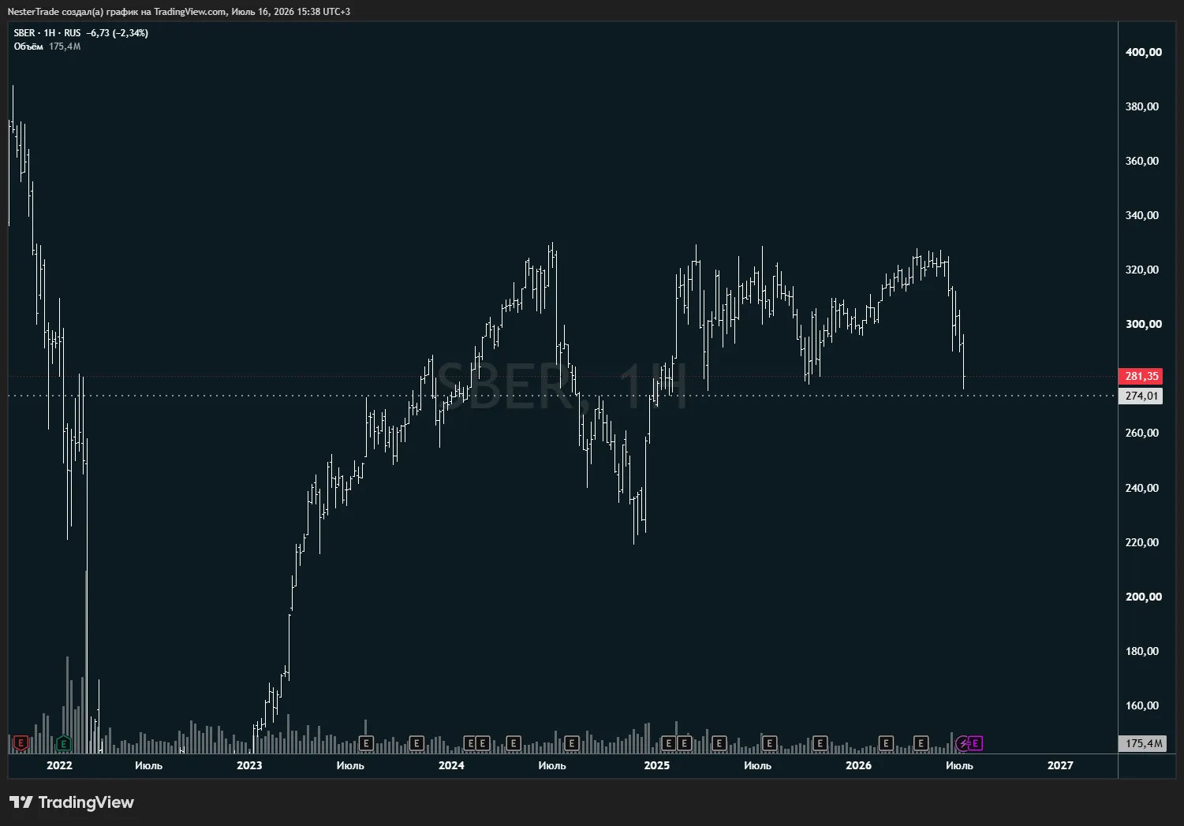Click the Июль label between 2024 and 2025

552,765
